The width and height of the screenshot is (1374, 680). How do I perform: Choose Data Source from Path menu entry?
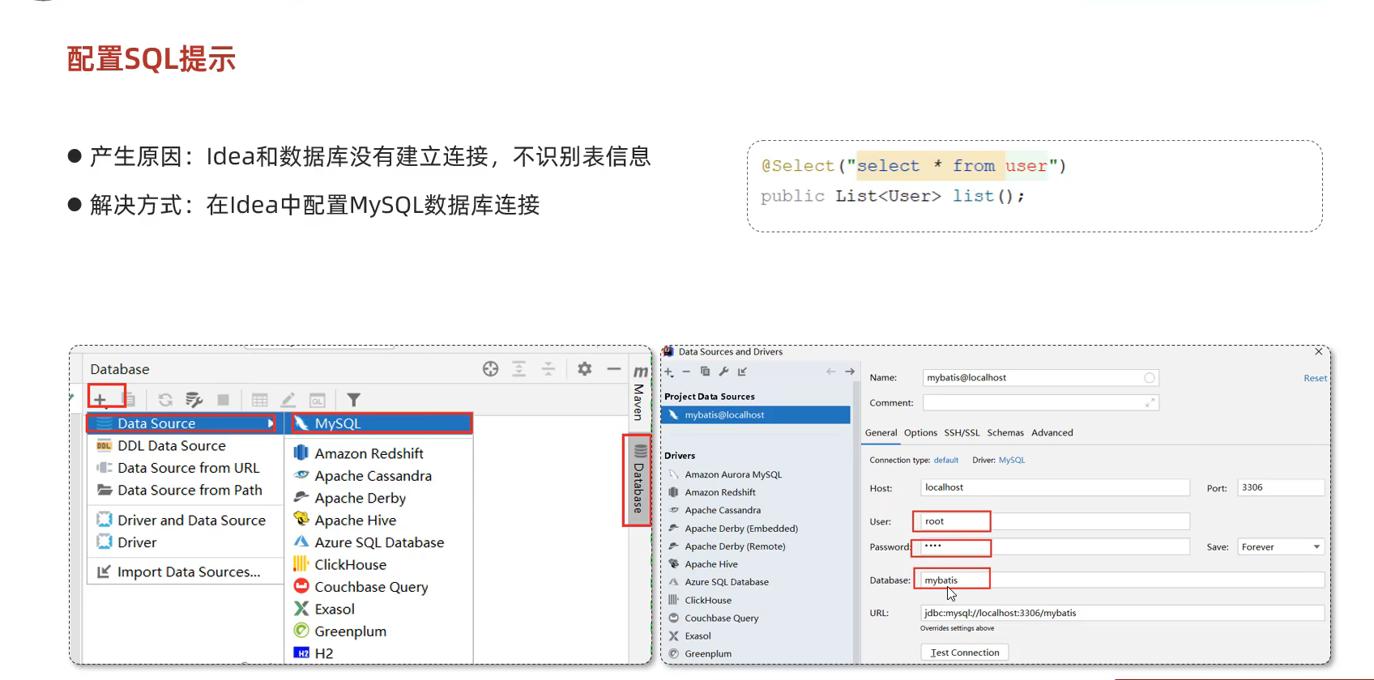(x=190, y=490)
